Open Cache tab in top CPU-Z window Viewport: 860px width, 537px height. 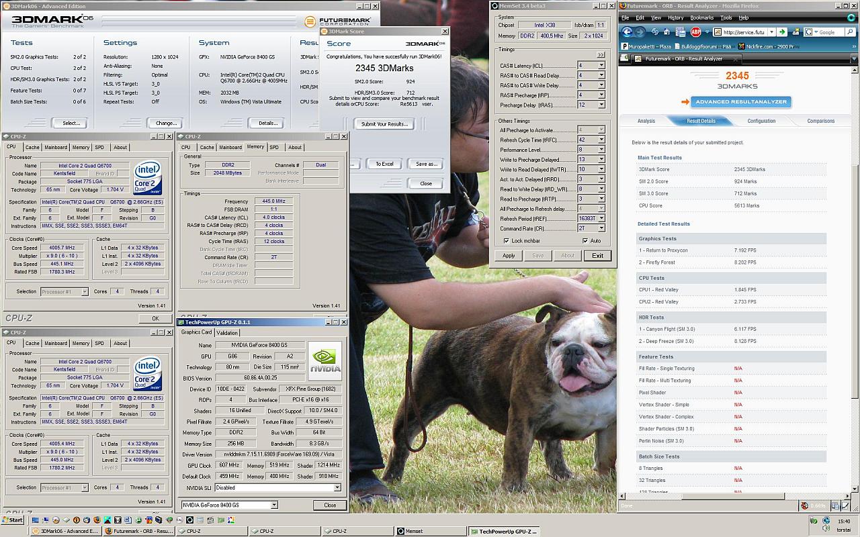(32, 147)
